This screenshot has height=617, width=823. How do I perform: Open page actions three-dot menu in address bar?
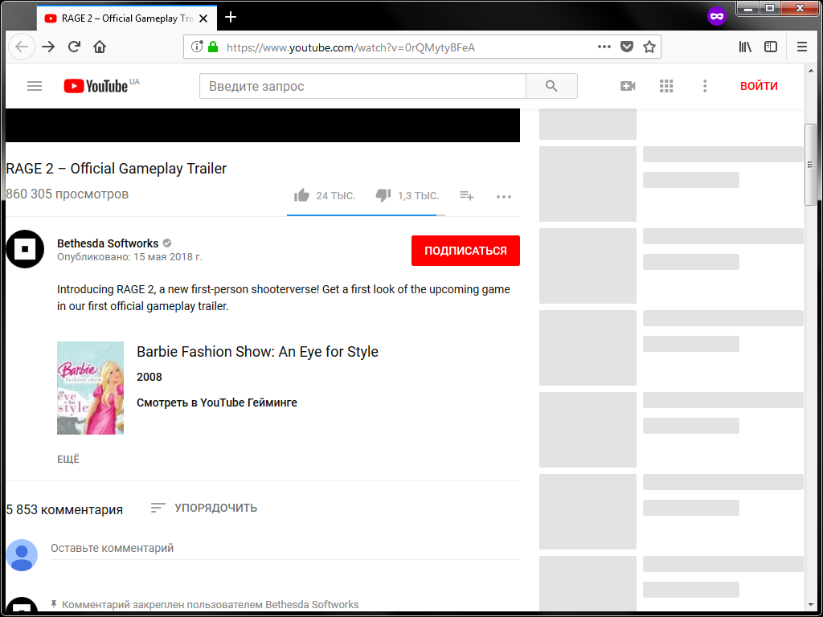coord(604,47)
